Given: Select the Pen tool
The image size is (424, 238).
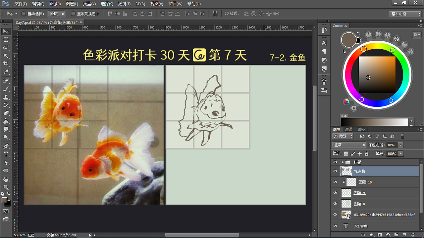Looking at the screenshot, I should (x=6, y=146).
